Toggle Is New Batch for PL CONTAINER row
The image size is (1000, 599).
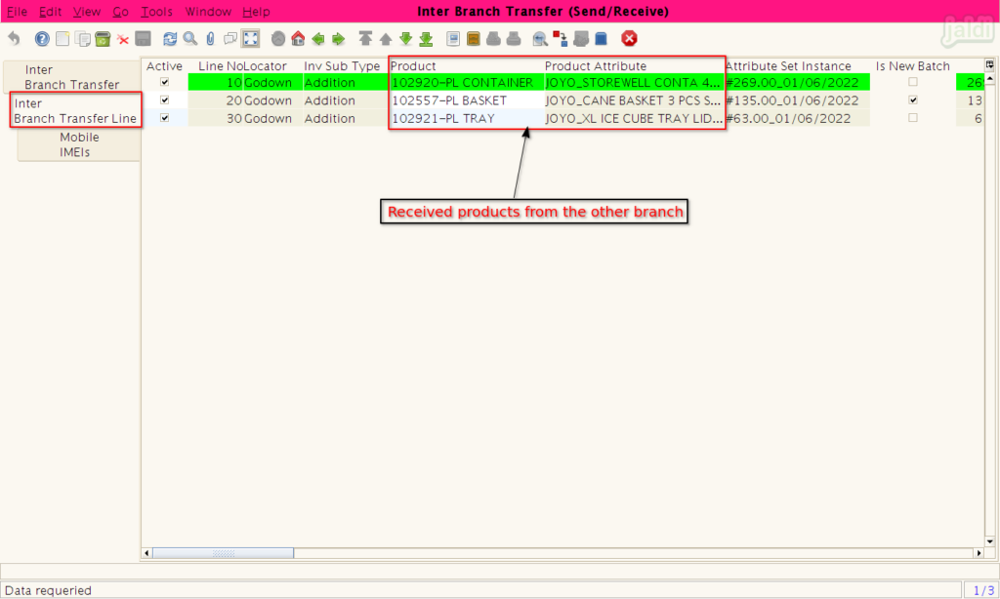(913, 82)
